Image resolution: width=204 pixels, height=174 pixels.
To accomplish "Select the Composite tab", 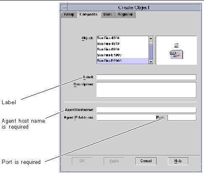I will (89, 15).
